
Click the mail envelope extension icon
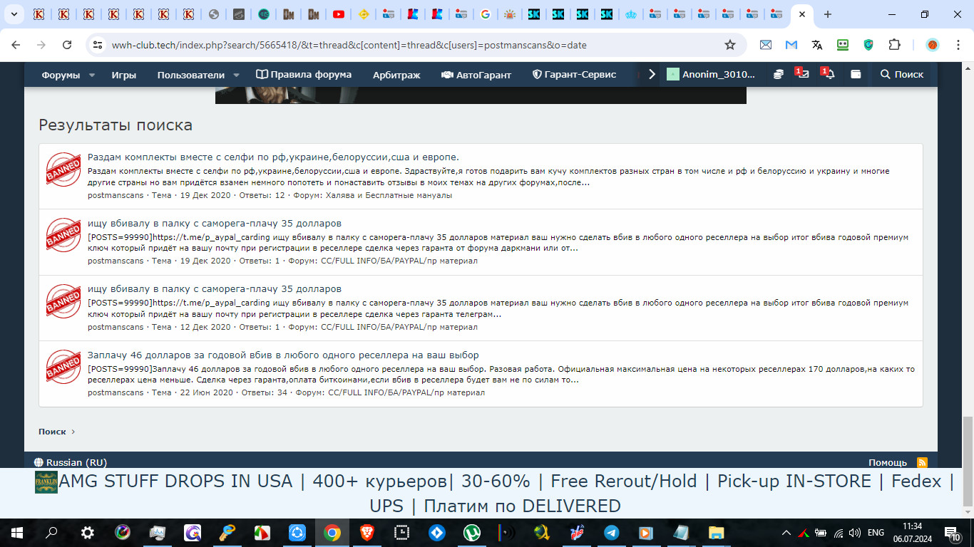[766, 45]
